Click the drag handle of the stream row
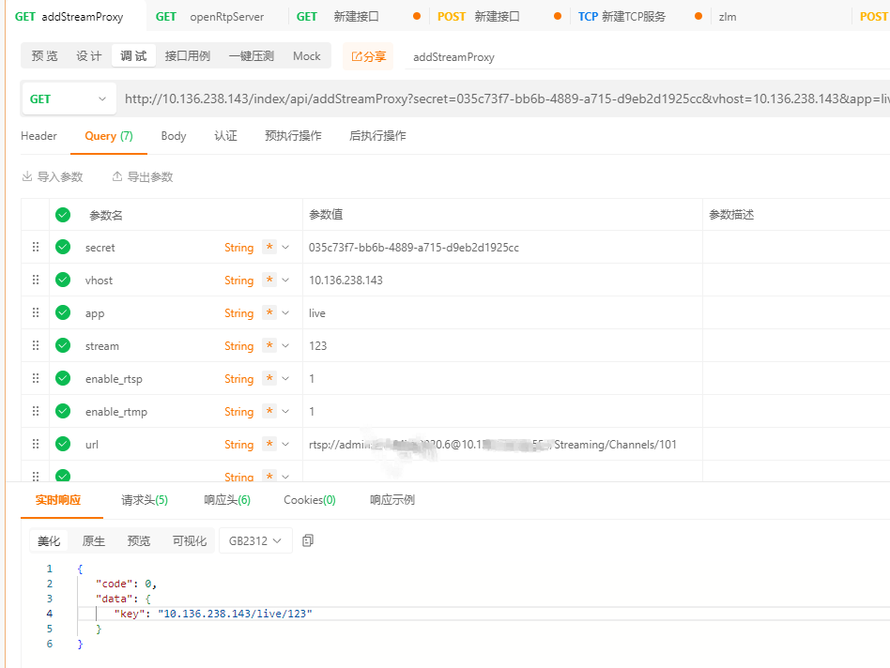Image resolution: width=890 pixels, height=668 pixels. 35,345
